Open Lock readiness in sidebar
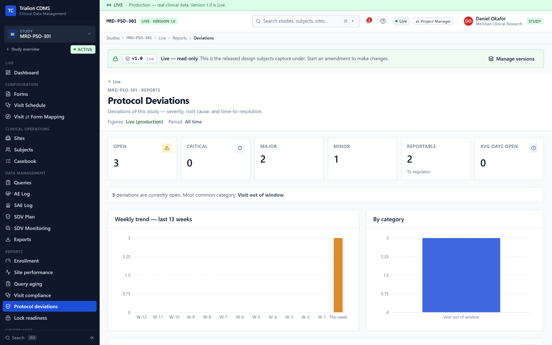This screenshot has width=552, height=345. point(49,318)
